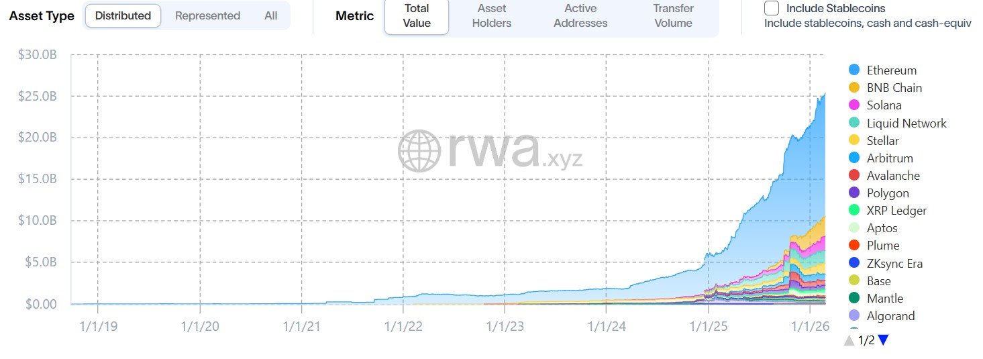Viewport: 983px width, 359px height.
Task: Select the Transfer Volume metric
Action: tap(673, 15)
